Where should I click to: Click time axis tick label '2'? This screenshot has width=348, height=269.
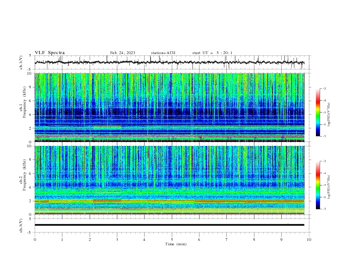pos(90,240)
